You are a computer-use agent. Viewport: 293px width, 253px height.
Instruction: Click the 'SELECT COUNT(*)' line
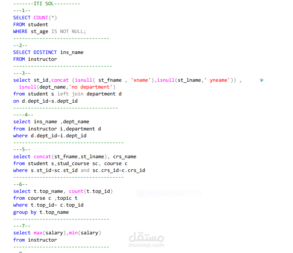(35, 18)
